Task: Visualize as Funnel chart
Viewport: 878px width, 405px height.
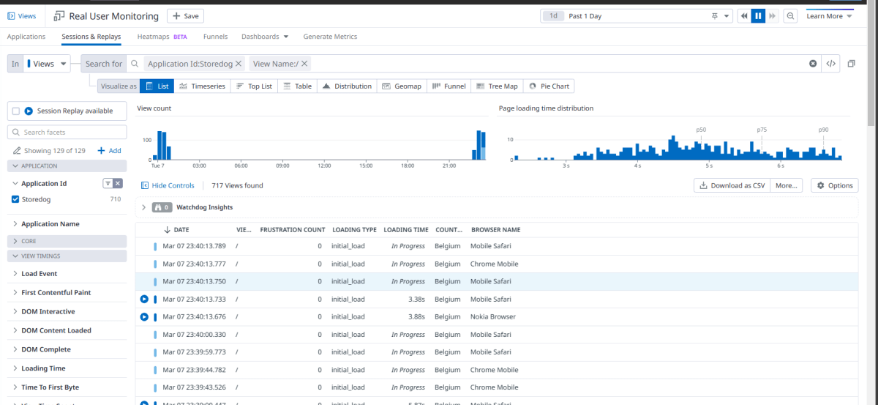Action: pyautogui.click(x=449, y=86)
